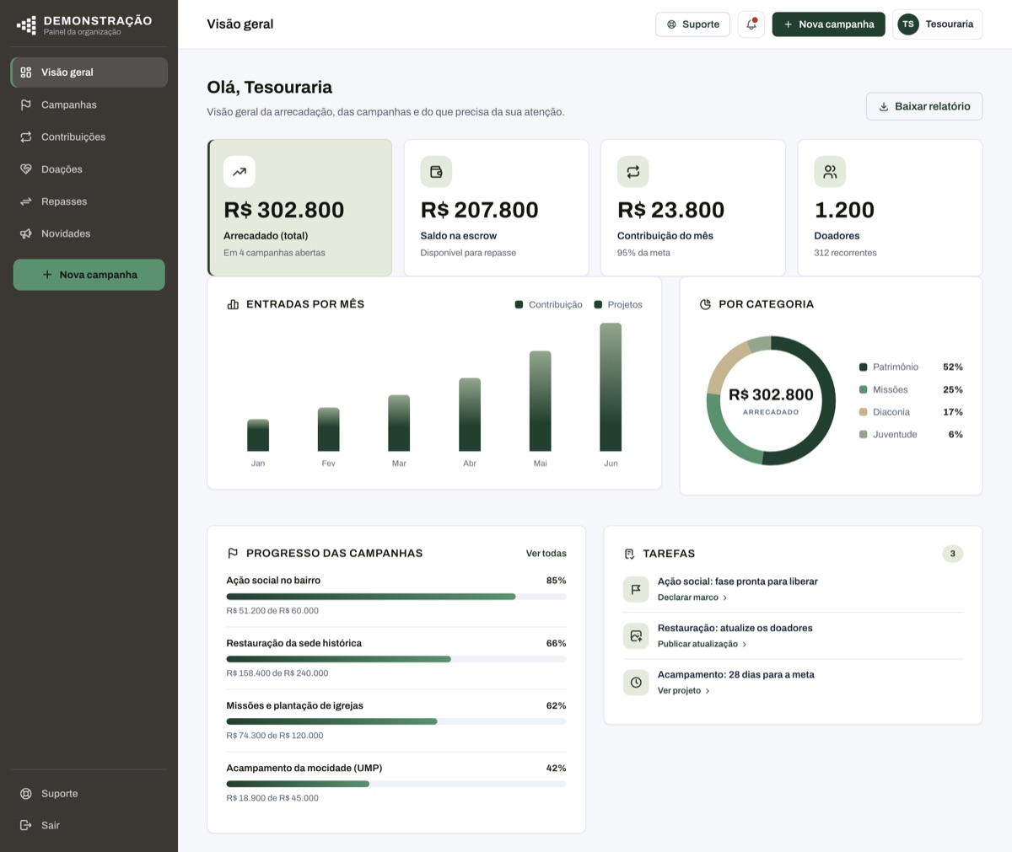1012x852 pixels.
Task: Click the Restauração da sede histórica progress bar
Action: point(396,659)
